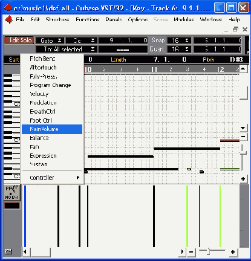Toggle the Edit Solo button
251x261 pixels.
coord(19,40)
